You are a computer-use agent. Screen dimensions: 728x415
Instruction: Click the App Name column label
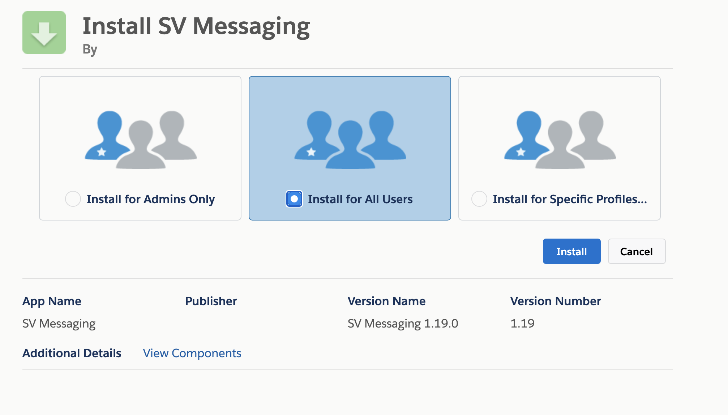click(x=52, y=301)
